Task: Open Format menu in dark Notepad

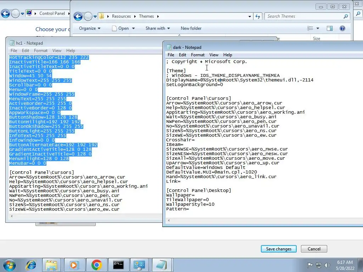Action: (x=198, y=55)
